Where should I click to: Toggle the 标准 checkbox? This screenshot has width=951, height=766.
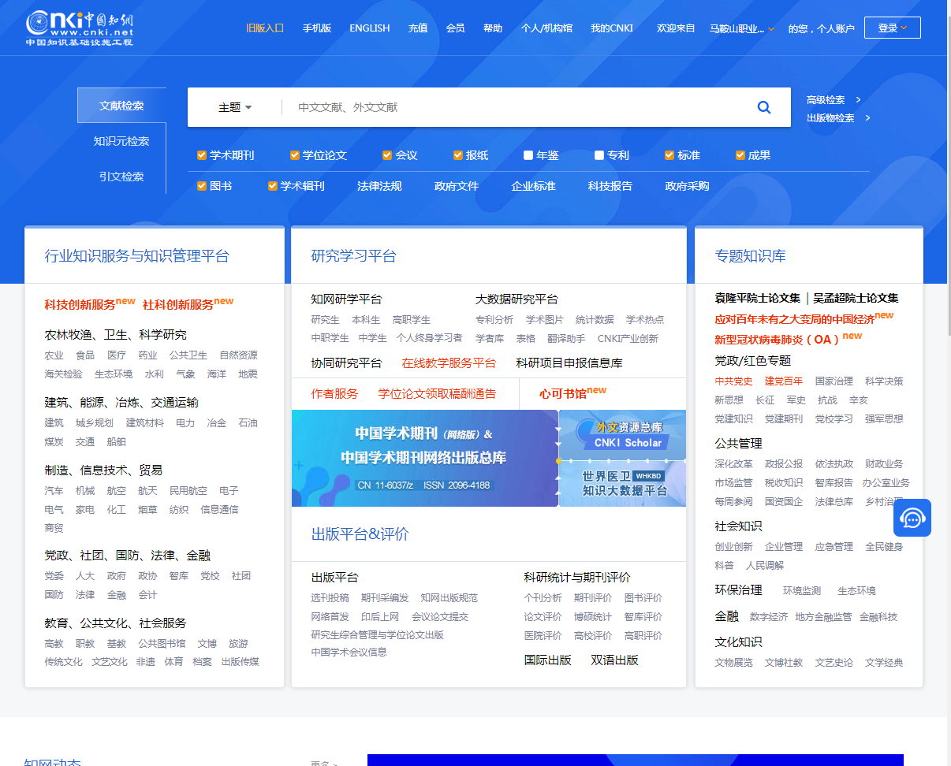[x=669, y=155]
